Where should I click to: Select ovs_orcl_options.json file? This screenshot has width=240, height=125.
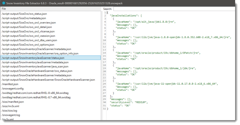[x=28, y=45]
